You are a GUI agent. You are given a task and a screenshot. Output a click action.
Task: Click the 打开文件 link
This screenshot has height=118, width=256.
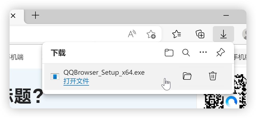tap(76, 81)
